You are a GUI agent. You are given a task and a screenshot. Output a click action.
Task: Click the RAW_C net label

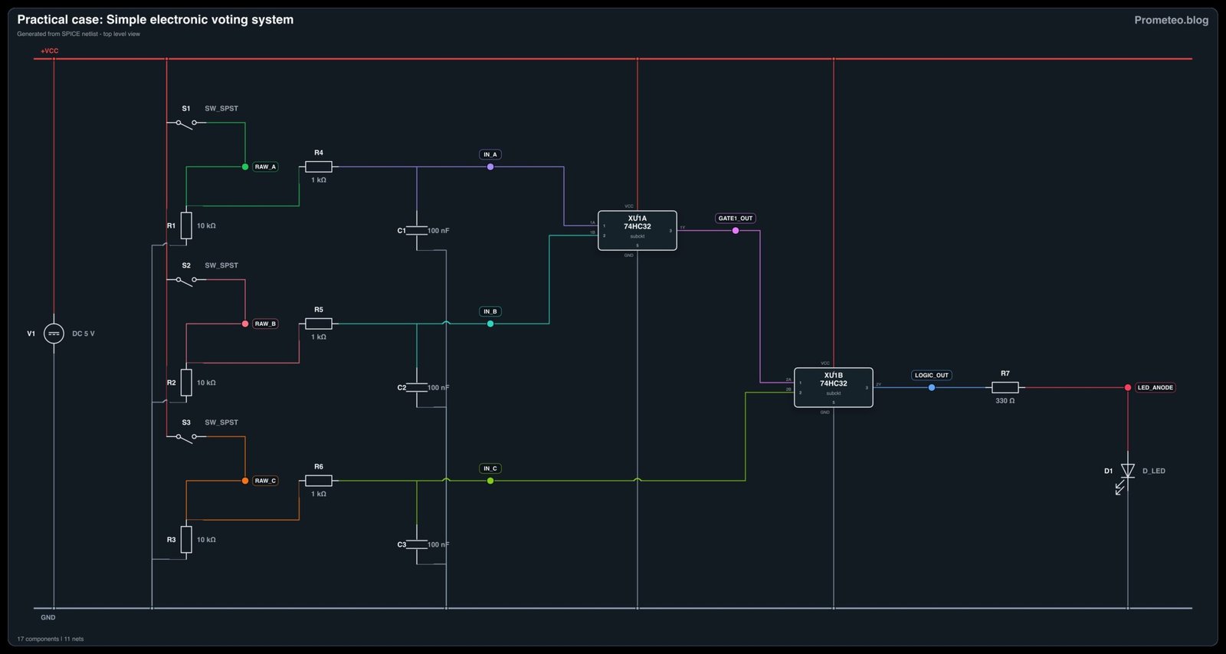[265, 481]
